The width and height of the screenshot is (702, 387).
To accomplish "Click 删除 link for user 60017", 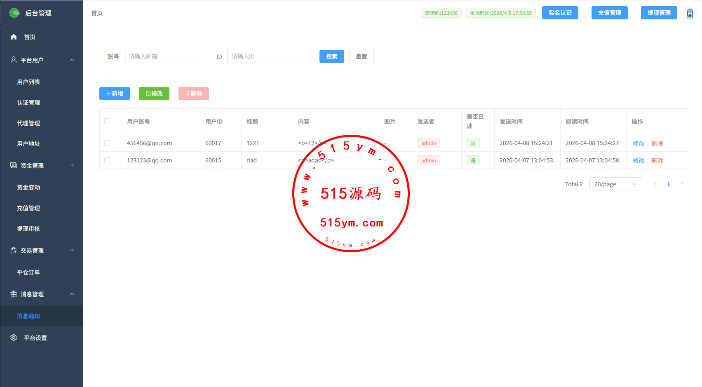I will click(x=657, y=143).
